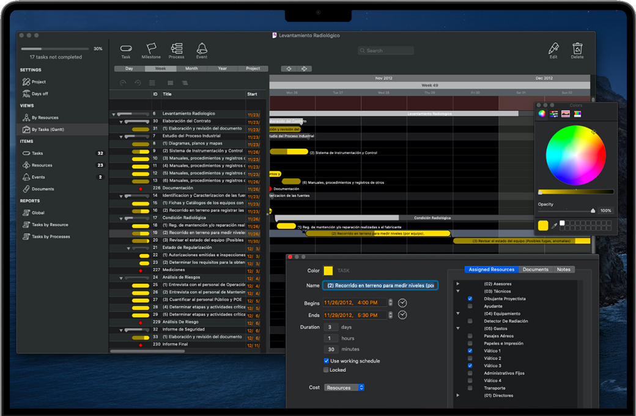
Task: Open the Cost Resources dropdown
Action: 344,387
